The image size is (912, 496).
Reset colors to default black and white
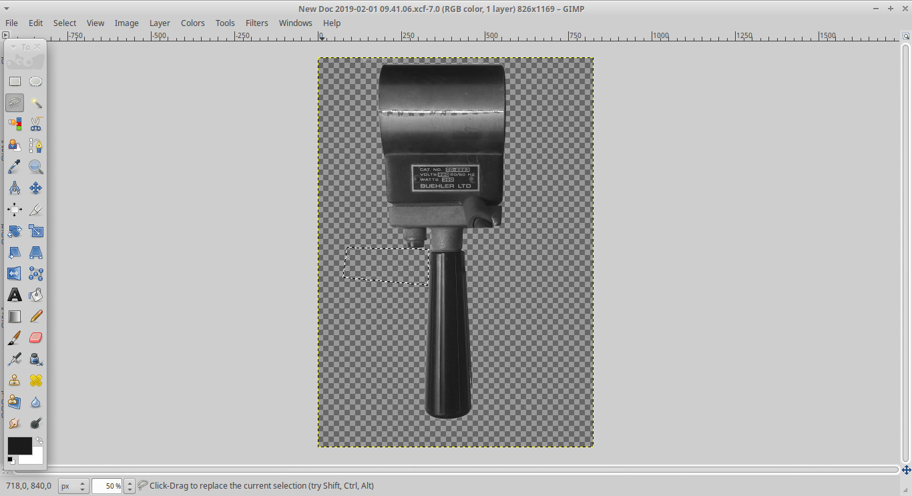(11, 460)
